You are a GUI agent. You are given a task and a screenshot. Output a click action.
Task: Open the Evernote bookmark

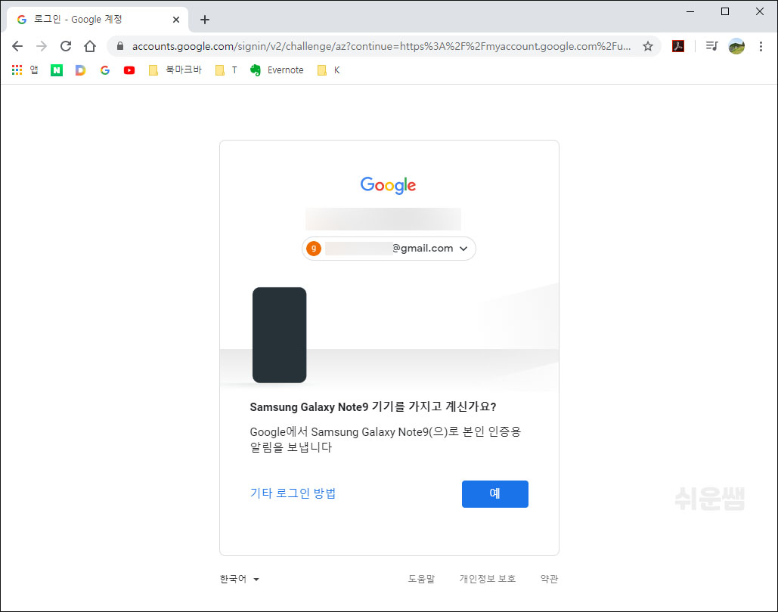(x=277, y=70)
